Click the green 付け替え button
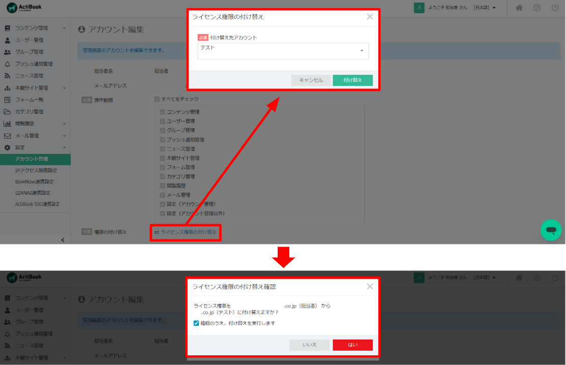 (x=353, y=80)
